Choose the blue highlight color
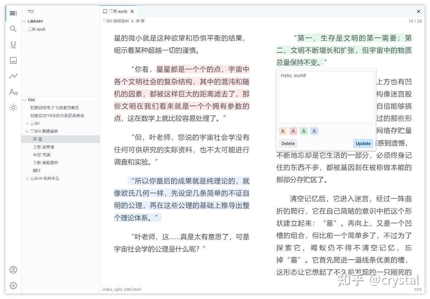 point(314,131)
